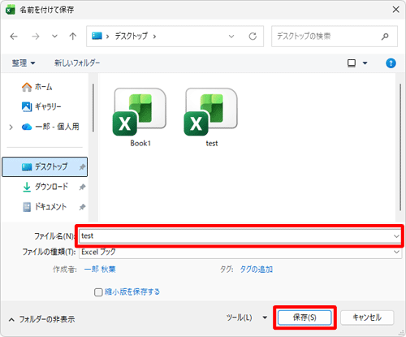Click the search magnifier icon
The width and height of the screenshot is (406, 337).
[x=385, y=37]
